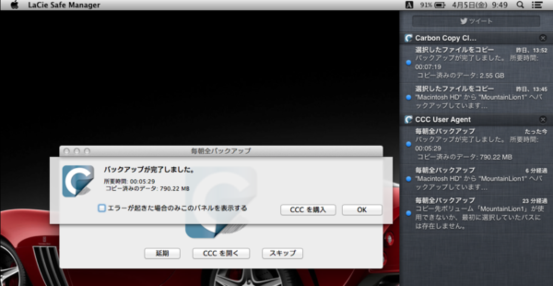
Task: Clear CCC User Agent notifications
Action: (543, 120)
